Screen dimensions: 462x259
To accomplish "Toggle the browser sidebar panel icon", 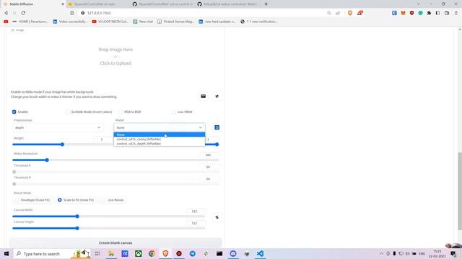I will point(438,13).
